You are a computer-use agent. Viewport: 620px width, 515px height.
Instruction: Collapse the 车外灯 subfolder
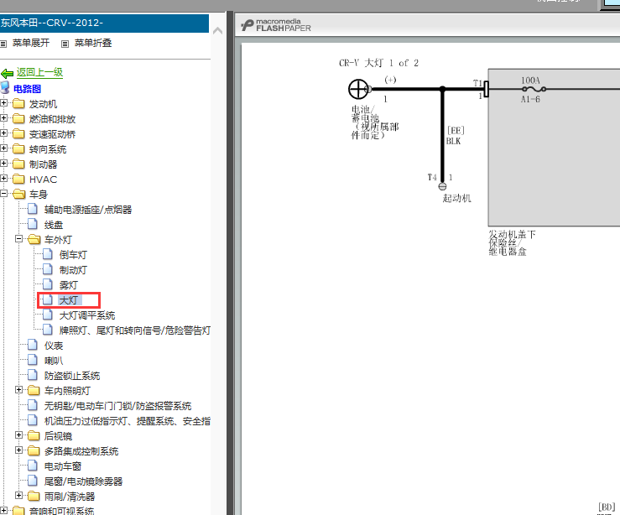[x=19, y=239]
